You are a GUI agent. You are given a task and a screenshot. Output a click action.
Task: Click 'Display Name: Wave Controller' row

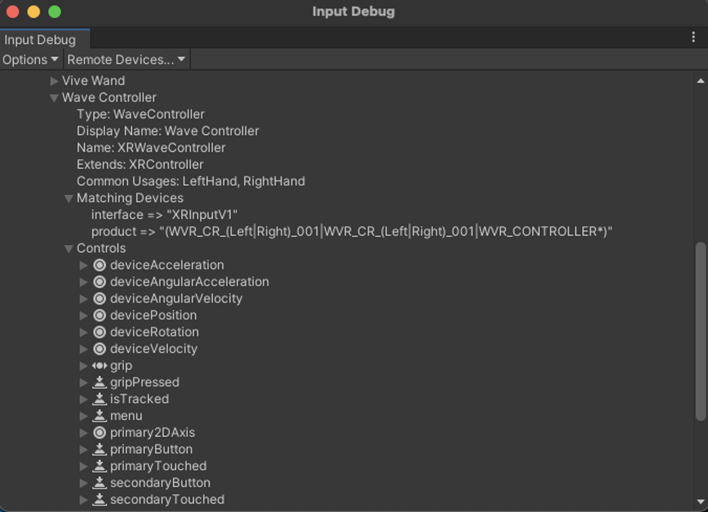348,131
